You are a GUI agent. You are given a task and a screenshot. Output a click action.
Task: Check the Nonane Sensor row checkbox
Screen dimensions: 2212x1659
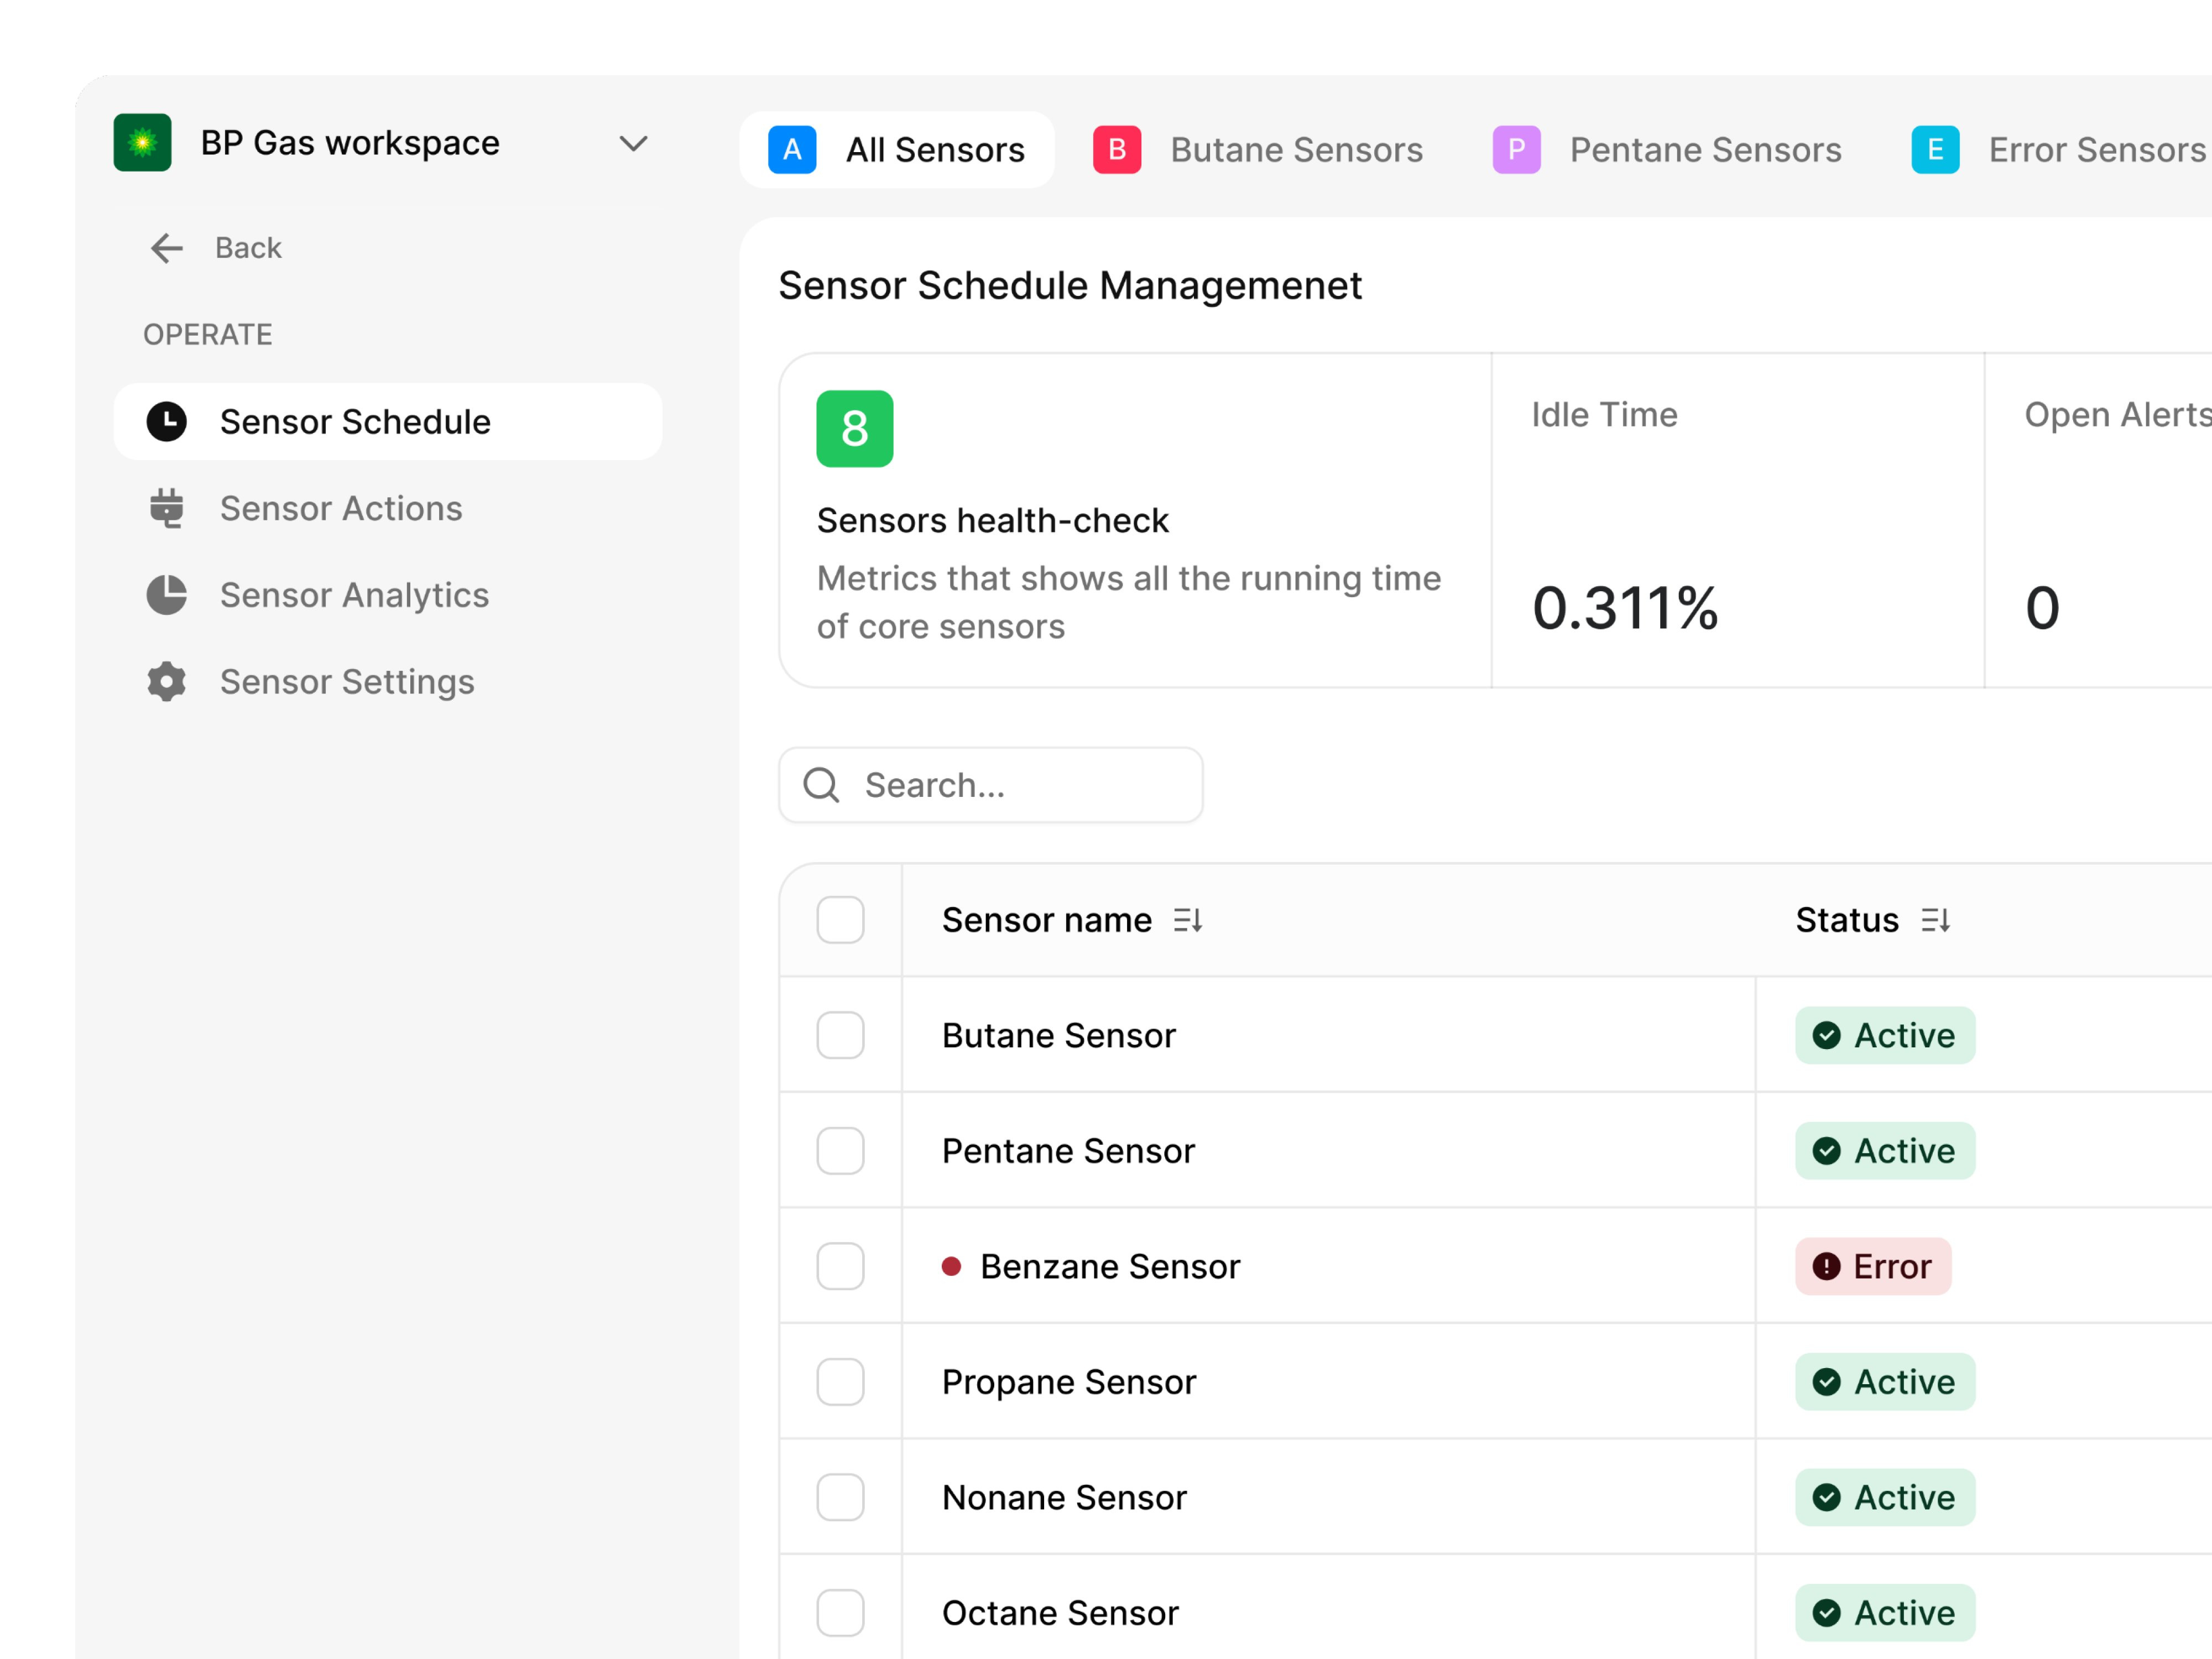pyautogui.click(x=841, y=1498)
